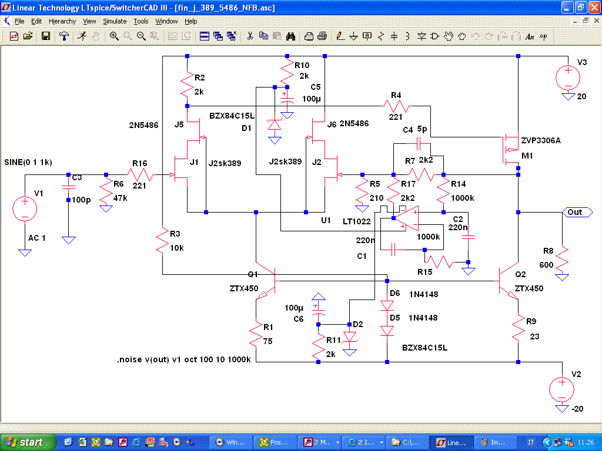Tile windows with the Tile Horizontally icon

pyautogui.click(x=205, y=36)
